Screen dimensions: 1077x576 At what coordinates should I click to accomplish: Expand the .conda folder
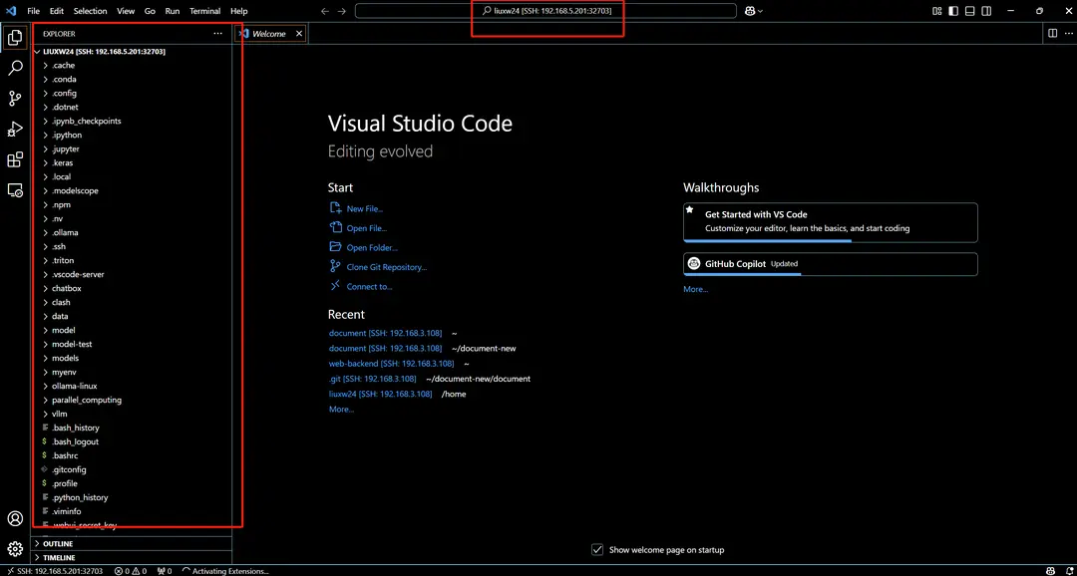tap(133, 79)
